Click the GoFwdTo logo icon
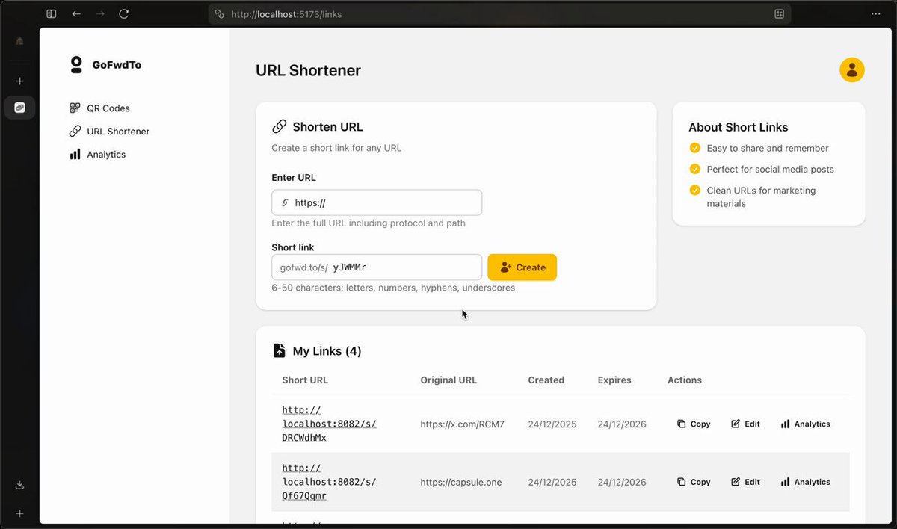The width and height of the screenshot is (897, 529). (76, 65)
